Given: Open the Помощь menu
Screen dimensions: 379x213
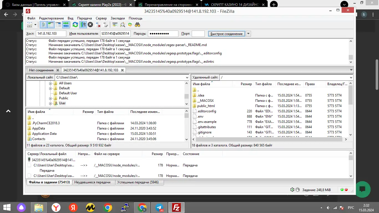Looking at the screenshot, I should click(x=135, y=18).
